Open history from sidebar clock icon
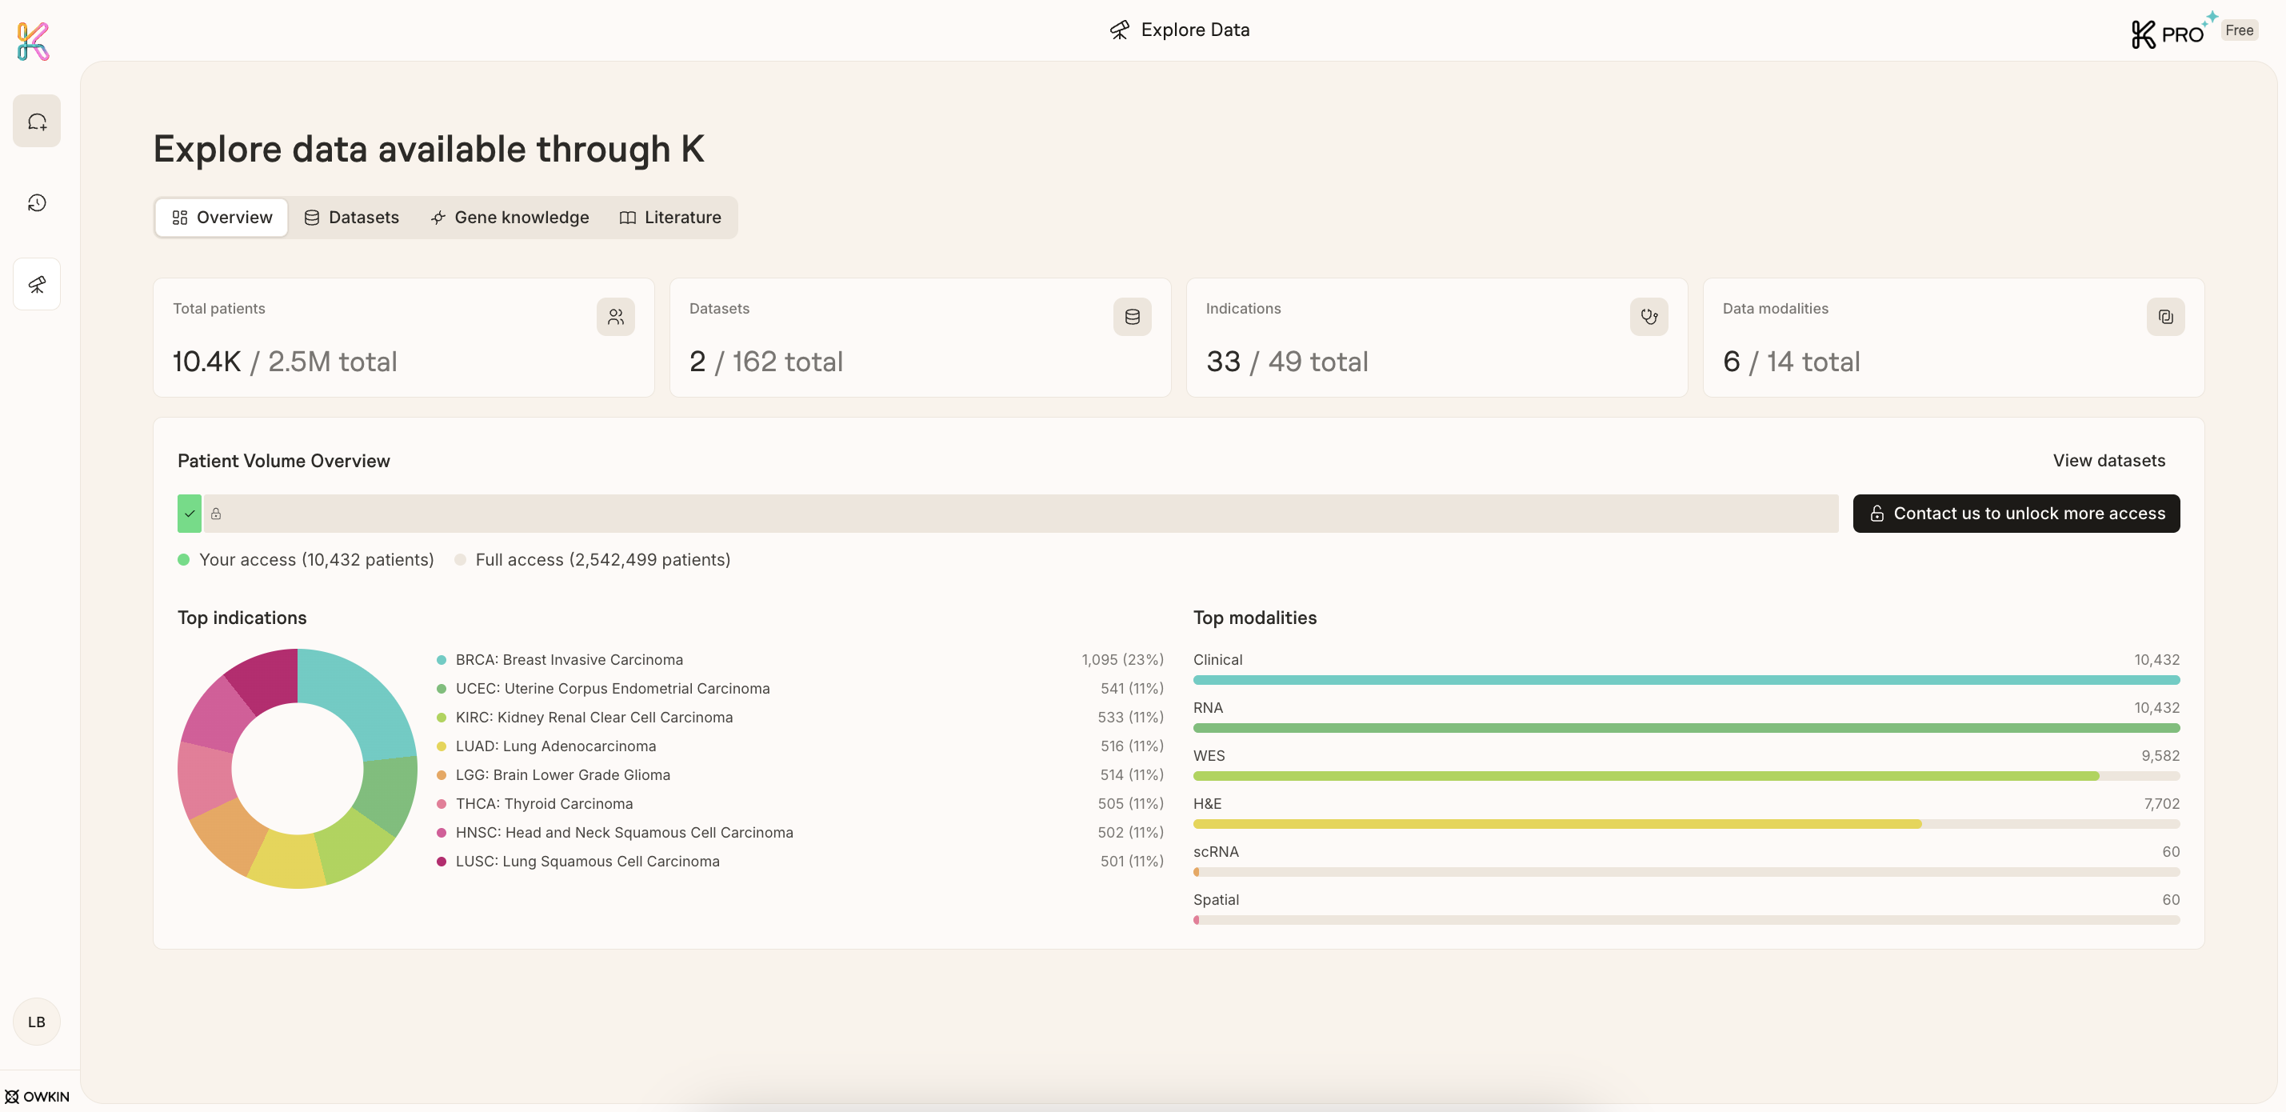This screenshot has height=1112, width=2286. (36, 202)
